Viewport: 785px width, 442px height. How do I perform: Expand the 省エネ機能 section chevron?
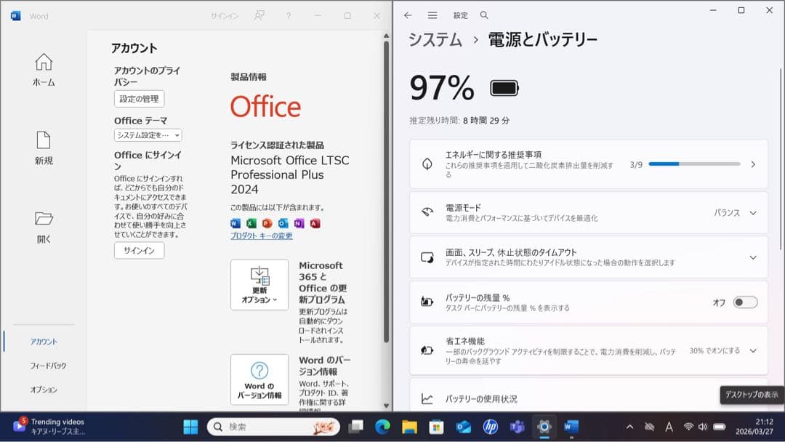(x=753, y=350)
